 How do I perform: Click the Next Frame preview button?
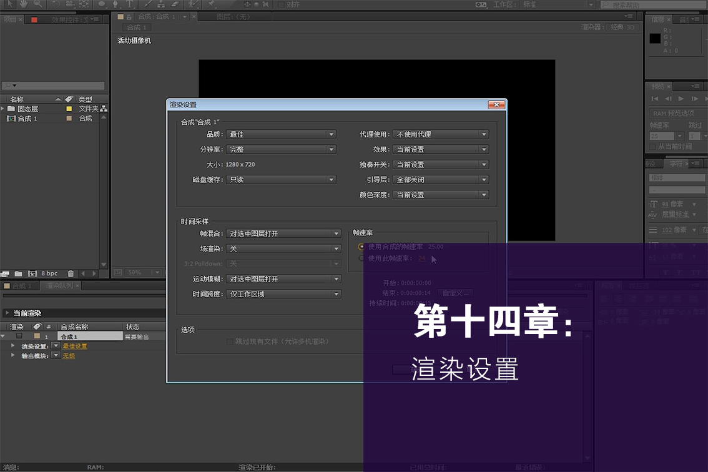[694, 99]
